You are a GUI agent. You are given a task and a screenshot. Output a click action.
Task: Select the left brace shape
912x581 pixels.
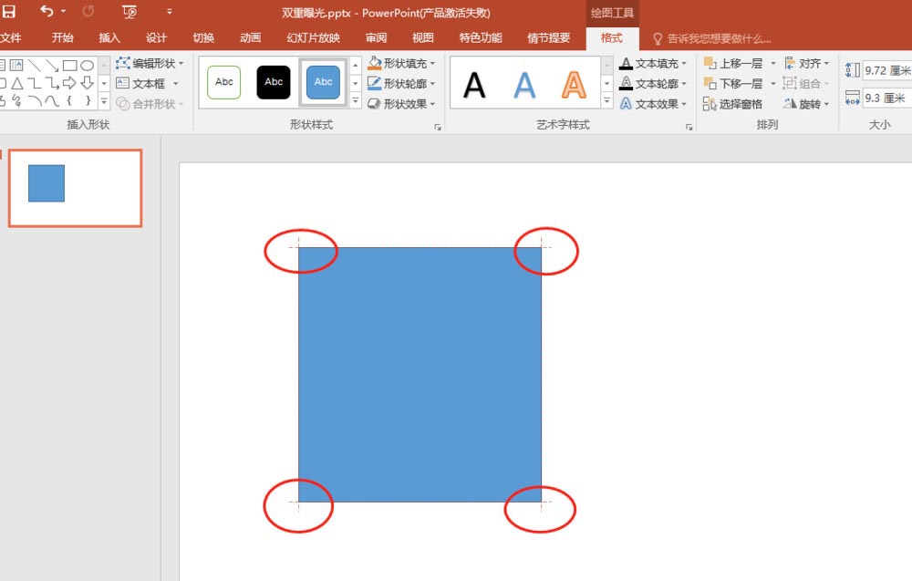(x=70, y=101)
